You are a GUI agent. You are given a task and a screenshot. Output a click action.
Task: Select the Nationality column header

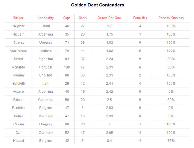[x=46, y=18]
